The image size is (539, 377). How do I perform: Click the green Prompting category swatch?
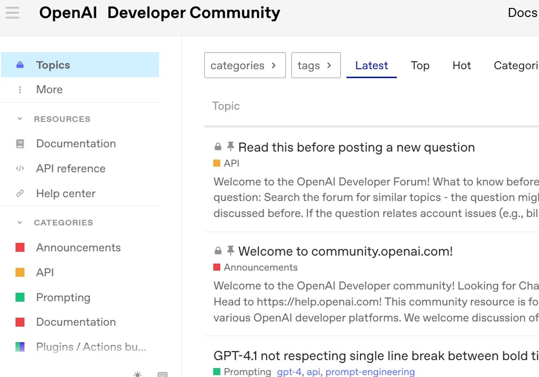click(x=20, y=297)
